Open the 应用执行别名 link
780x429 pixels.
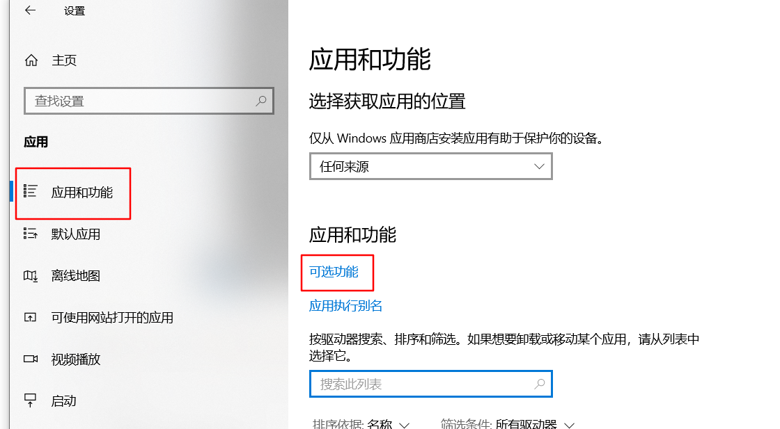[x=345, y=305]
